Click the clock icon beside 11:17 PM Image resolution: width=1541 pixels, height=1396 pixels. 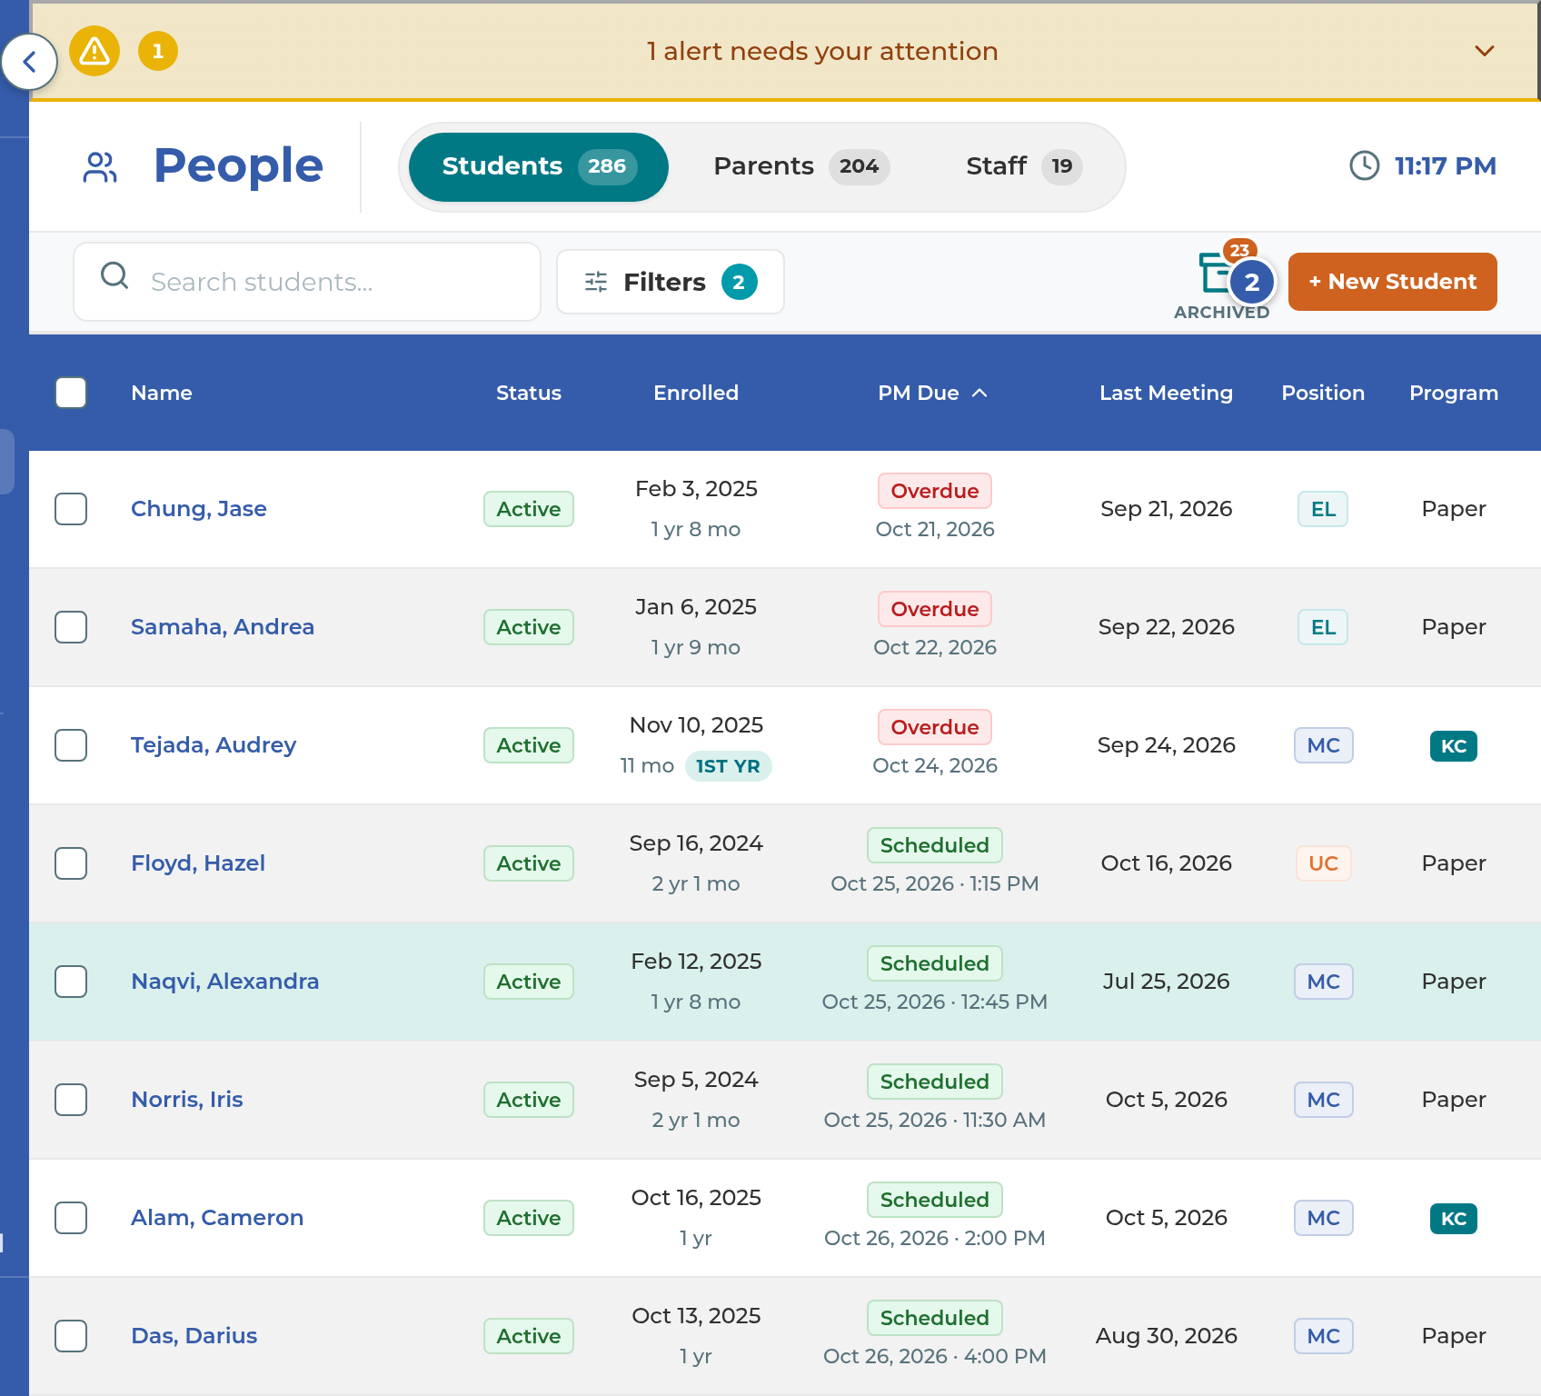(1364, 165)
